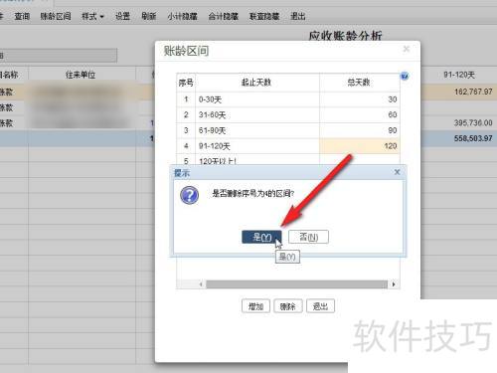
Task: Click the 起止天数 column header
Action: [x=257, y=83]
